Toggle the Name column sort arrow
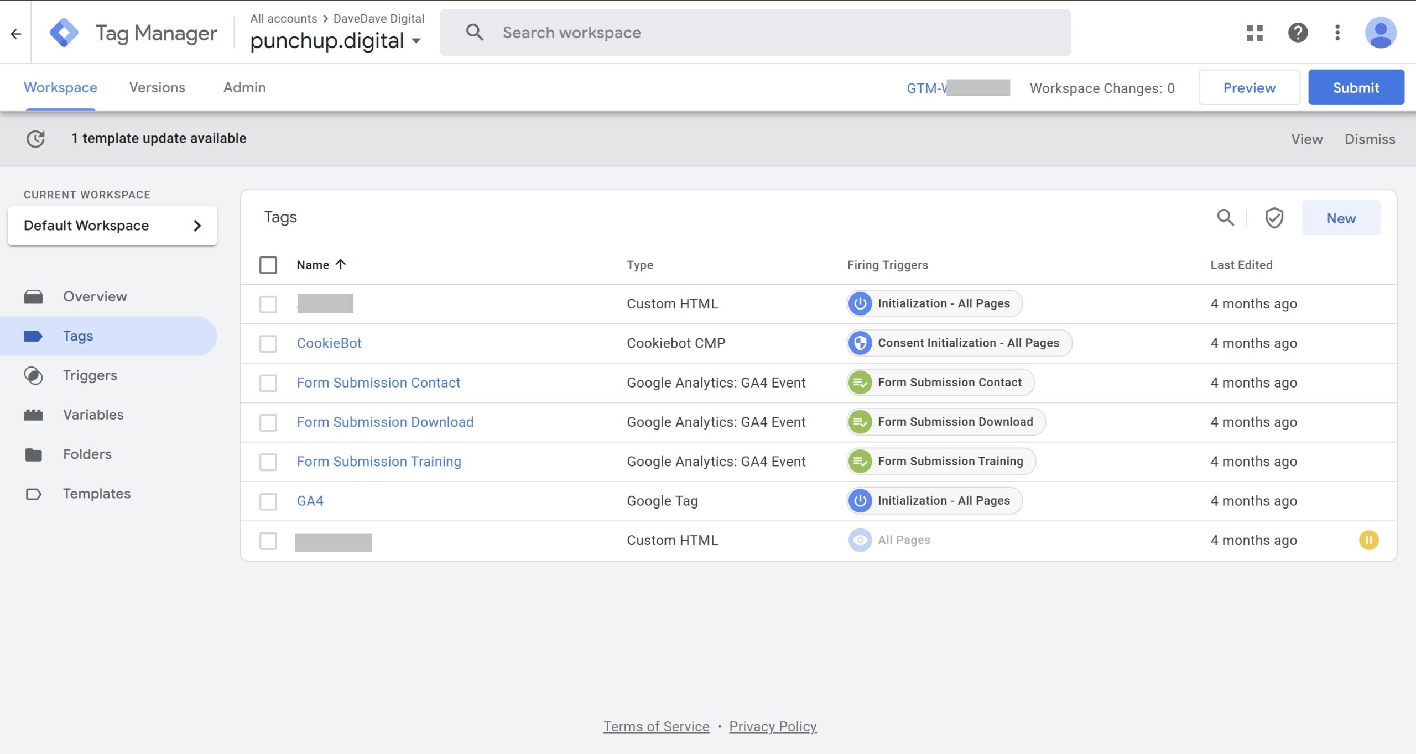Image resolution: width=1416 pixels, height=754 pixels. point(341,264)
